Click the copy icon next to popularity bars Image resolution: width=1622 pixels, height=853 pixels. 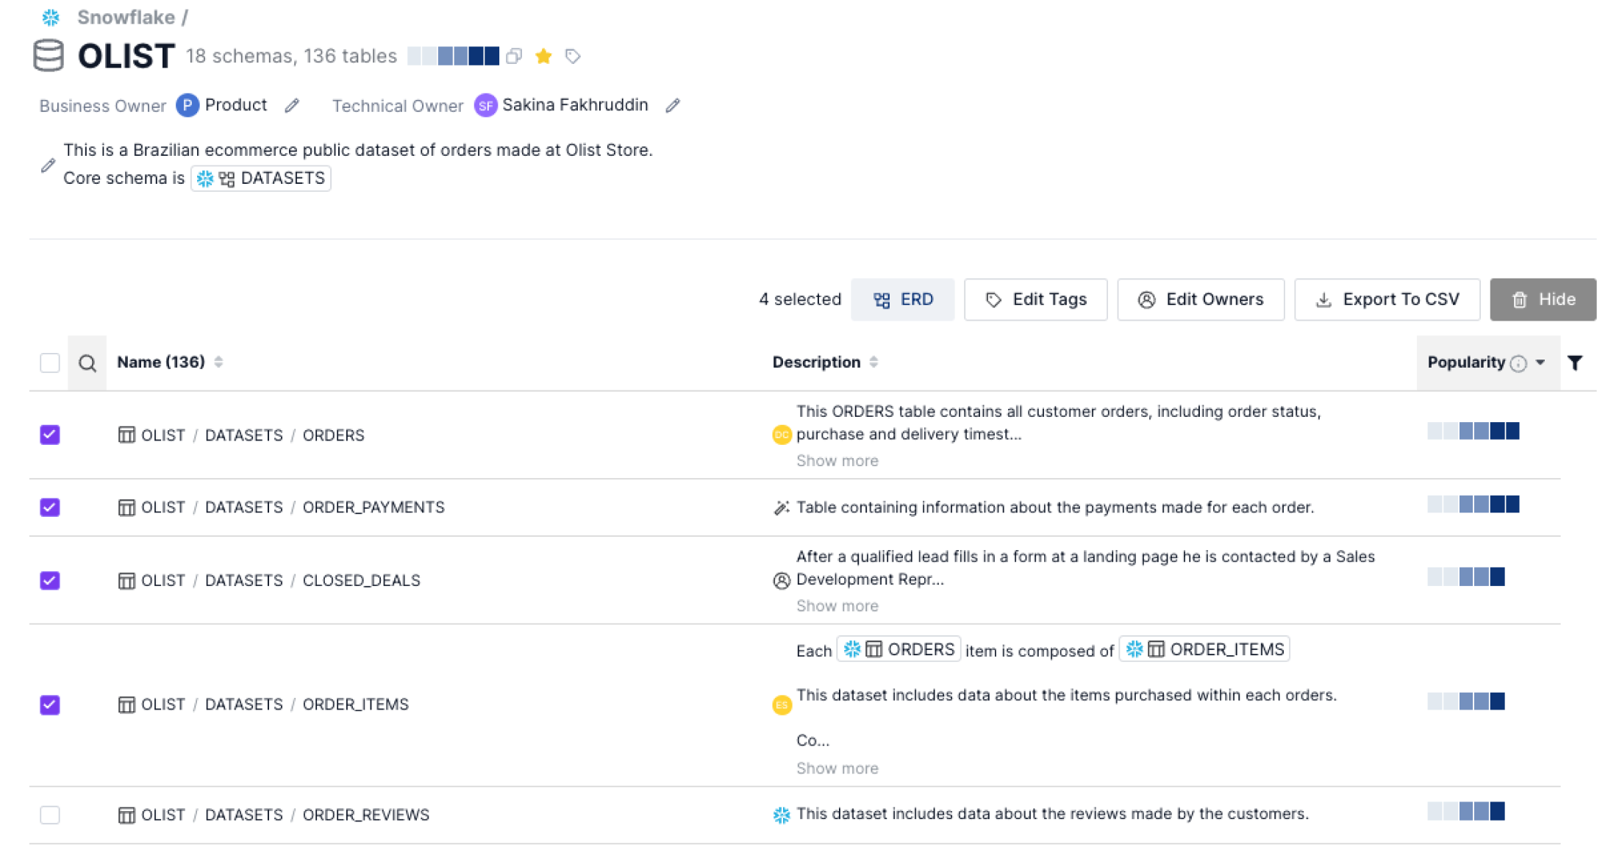pos(514,56)
